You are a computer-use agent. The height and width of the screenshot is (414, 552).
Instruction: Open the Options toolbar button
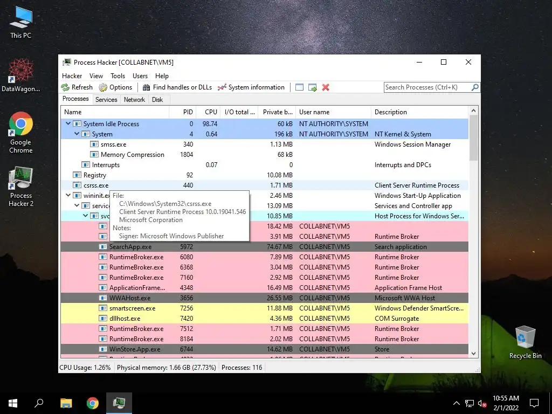point(115,87)
